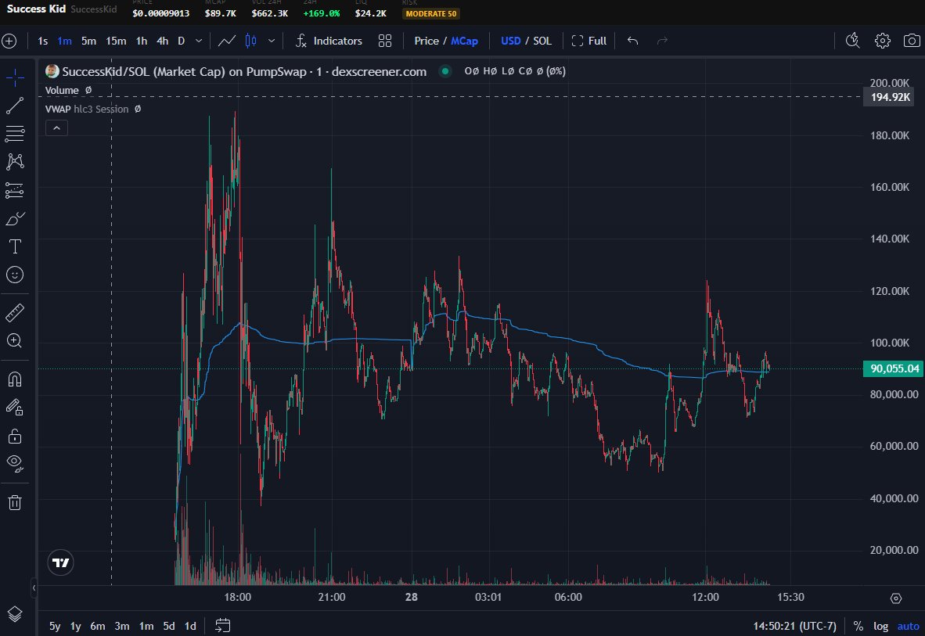The image size is (925, 636).
Task: Open the emoji and icons tool
Action: coord(15,275)
